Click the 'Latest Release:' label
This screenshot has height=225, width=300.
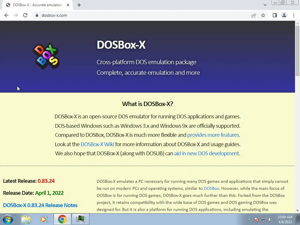[20, 181]
